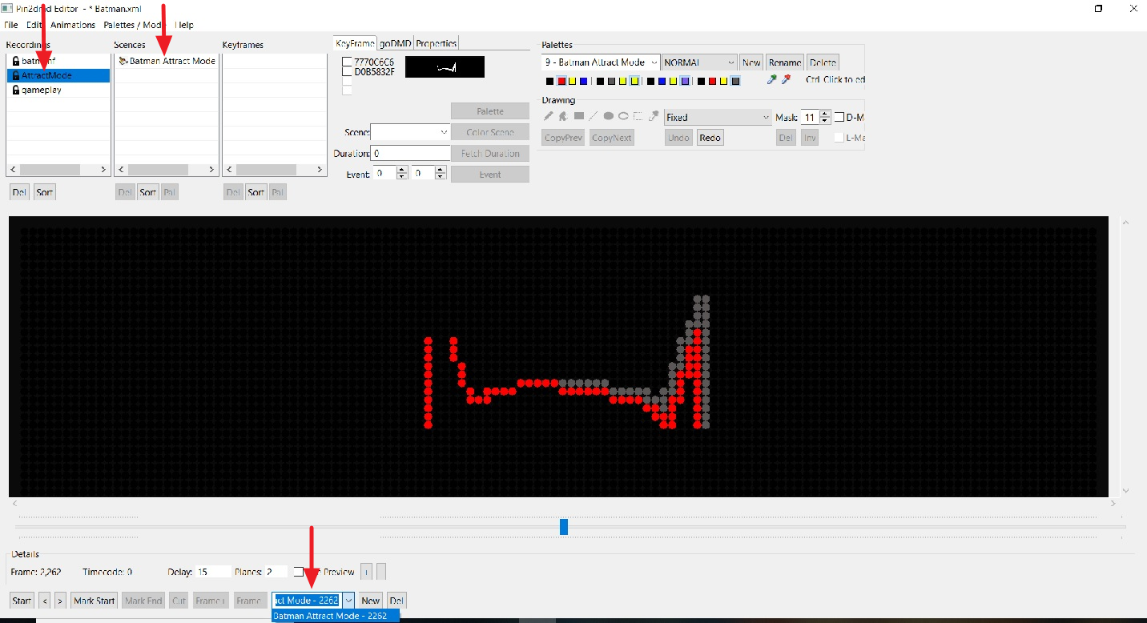Image resolution: width=1147 pixels, height=623 pixels.
Task: Click the Undo button
Action: tap(678, 138)
